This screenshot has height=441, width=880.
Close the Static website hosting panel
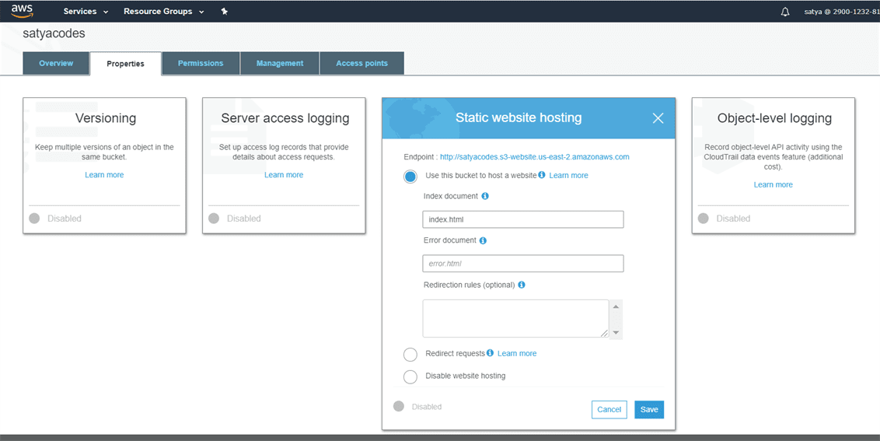658,118
